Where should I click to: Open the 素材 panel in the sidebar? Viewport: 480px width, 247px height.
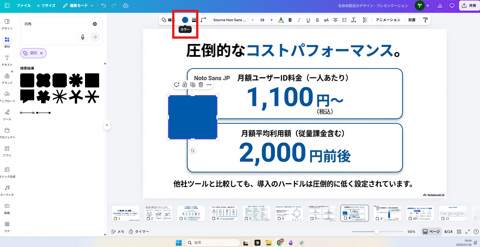pos(7,42)
